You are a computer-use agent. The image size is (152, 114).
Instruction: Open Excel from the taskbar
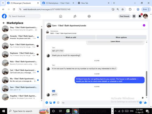pos(68,111)
